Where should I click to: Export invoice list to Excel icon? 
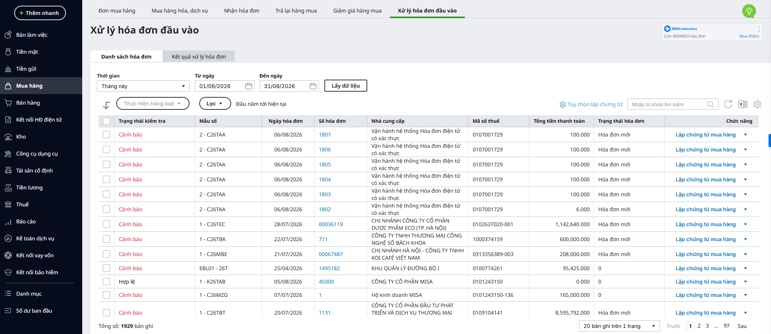[743, 104]
